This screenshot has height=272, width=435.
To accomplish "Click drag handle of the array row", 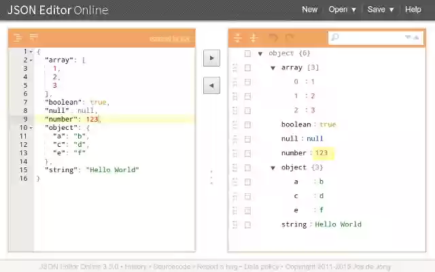I will (x=235, y=68).
